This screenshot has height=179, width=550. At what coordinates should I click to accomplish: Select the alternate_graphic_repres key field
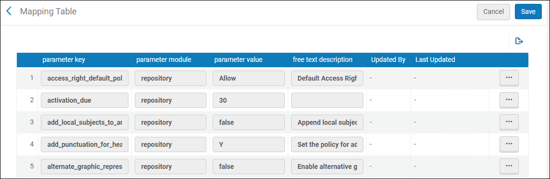click(x=85, y=167)
